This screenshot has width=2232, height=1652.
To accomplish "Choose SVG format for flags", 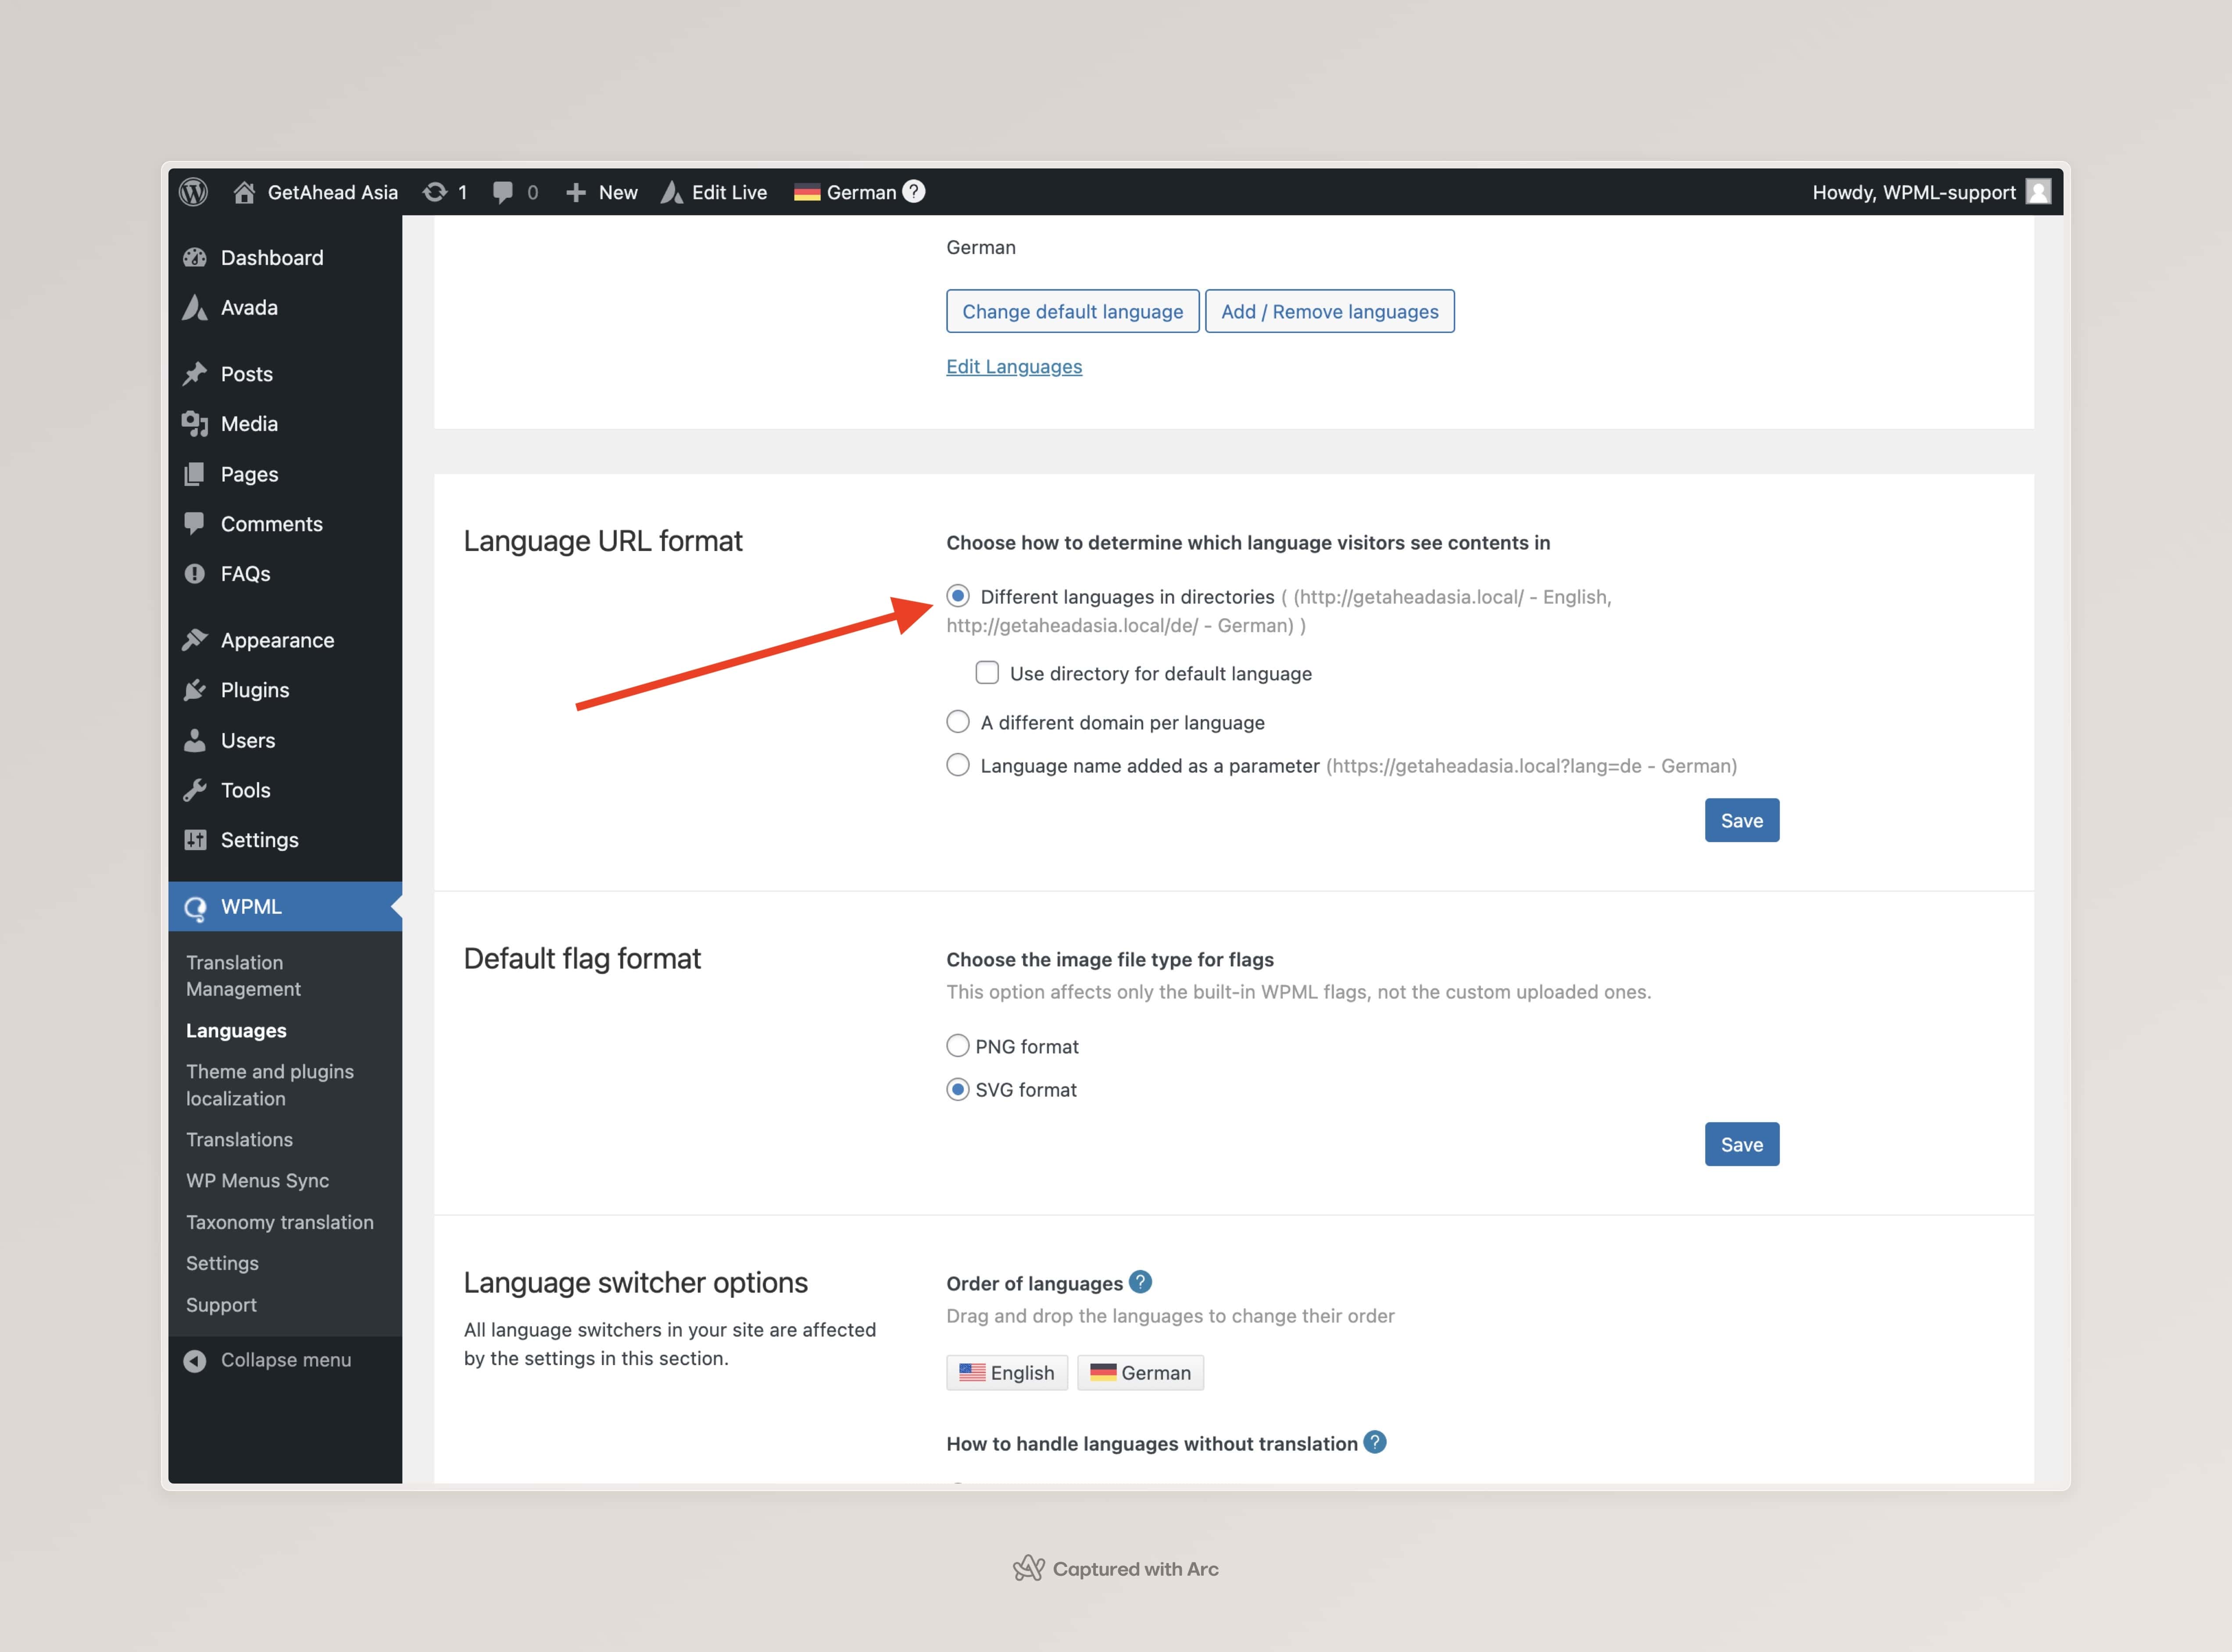I will (958, 1090).
